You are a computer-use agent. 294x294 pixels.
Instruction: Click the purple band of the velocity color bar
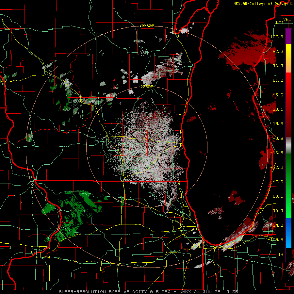coord(288,36)
